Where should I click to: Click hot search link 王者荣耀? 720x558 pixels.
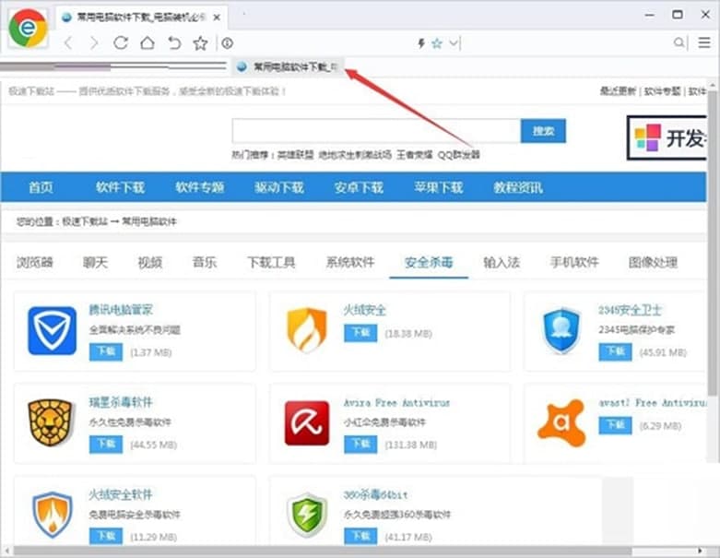point(415,155)
